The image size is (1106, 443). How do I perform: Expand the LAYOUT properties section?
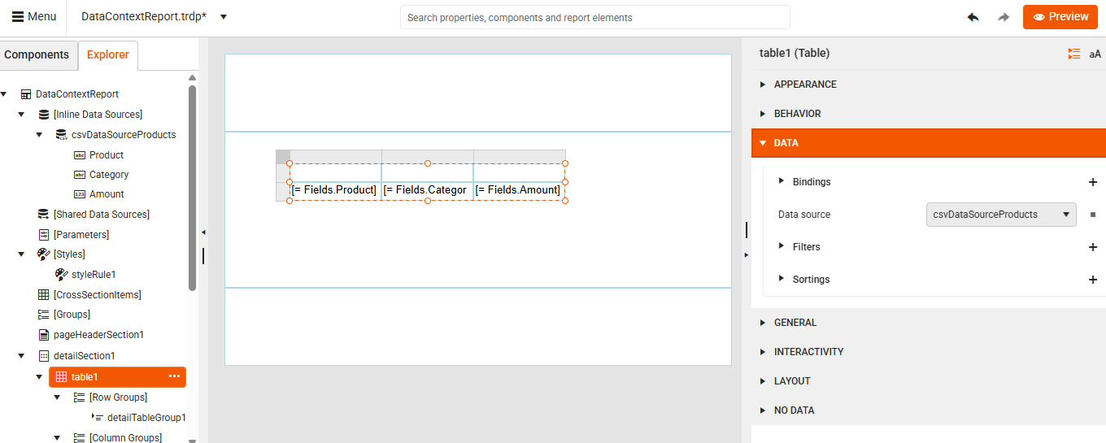tap(792, 381)
